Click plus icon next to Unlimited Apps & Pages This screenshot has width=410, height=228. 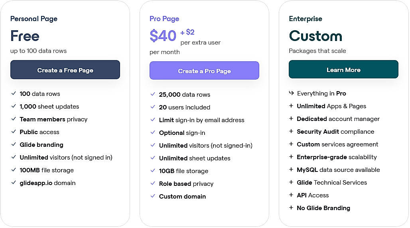[x=292, y=106]
